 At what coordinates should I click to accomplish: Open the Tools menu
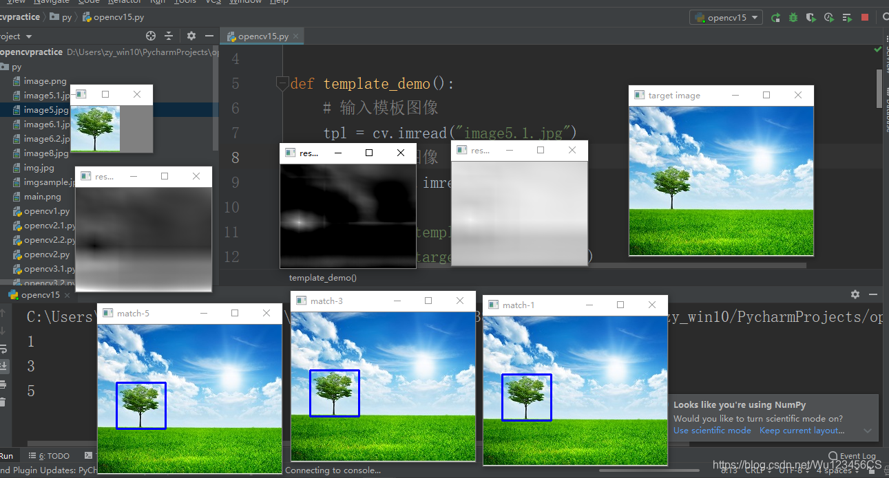[185, 2]
